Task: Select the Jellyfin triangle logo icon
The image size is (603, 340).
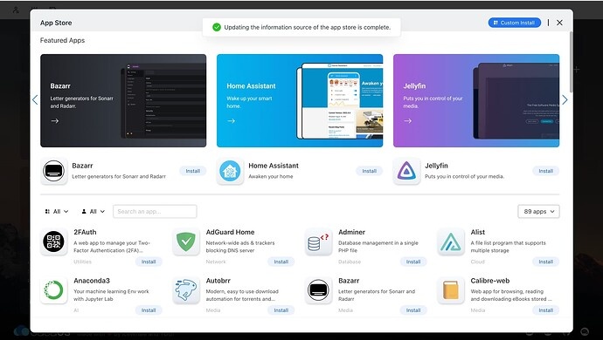Action: [406, 171]
